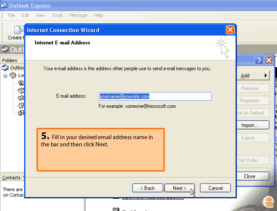Image resolution: width=277 pixels, height=211 pixels.
Task: Click the Local Folders icon in tree
Action: coord(13,75)
